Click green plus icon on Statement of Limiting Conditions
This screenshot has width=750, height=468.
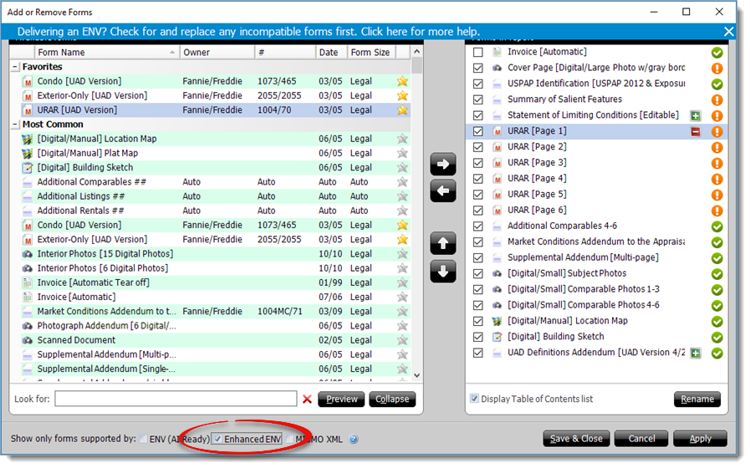pos(696,115)
